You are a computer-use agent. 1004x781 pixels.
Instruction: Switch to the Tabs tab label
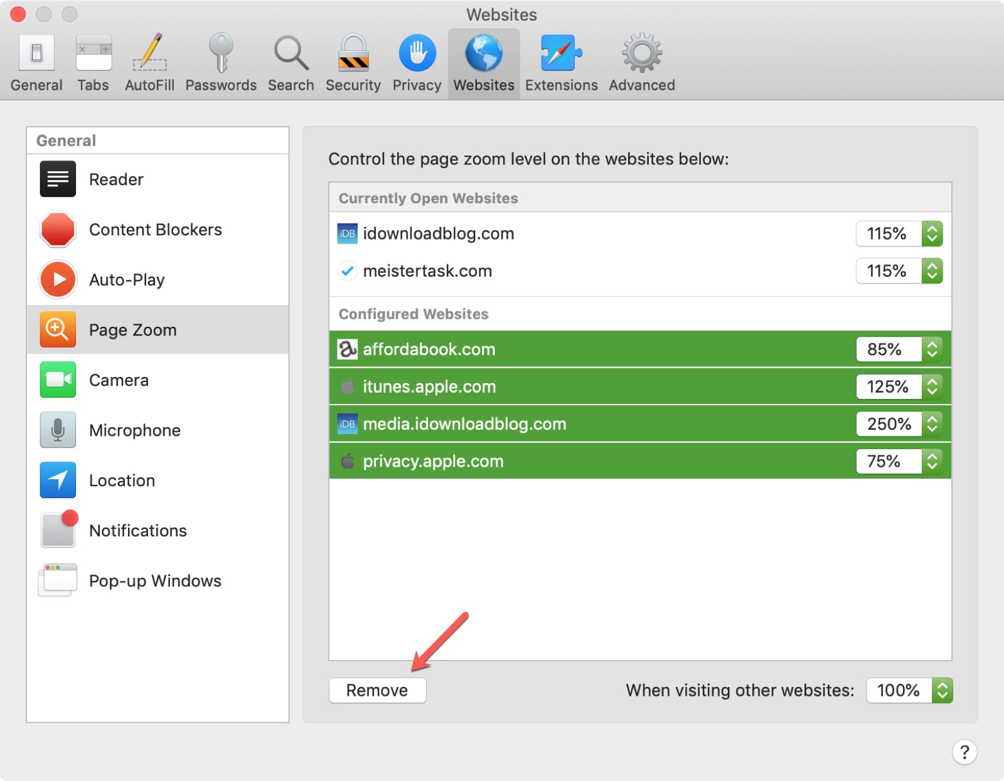[x=93, y=85]
